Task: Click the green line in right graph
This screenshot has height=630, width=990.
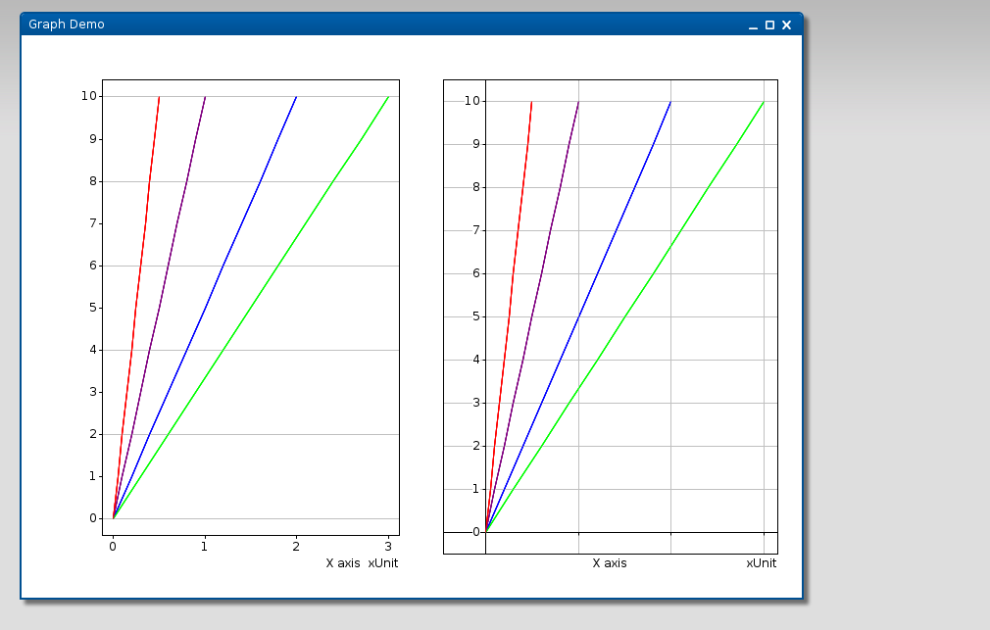Action: pyautogui.click(x=625, y=316)
